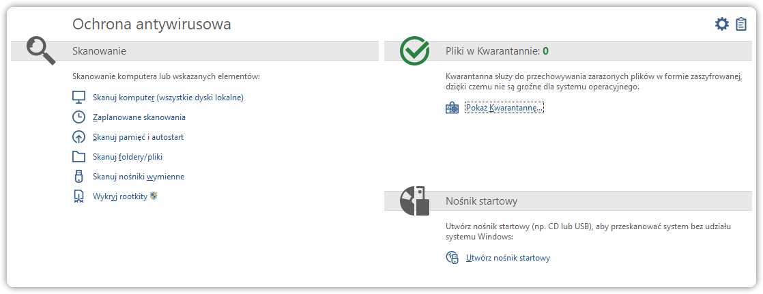Click the upload arrow memory scan icon
Image resolution: width=763 pixels, height=294 pixels.
point(78,137)
